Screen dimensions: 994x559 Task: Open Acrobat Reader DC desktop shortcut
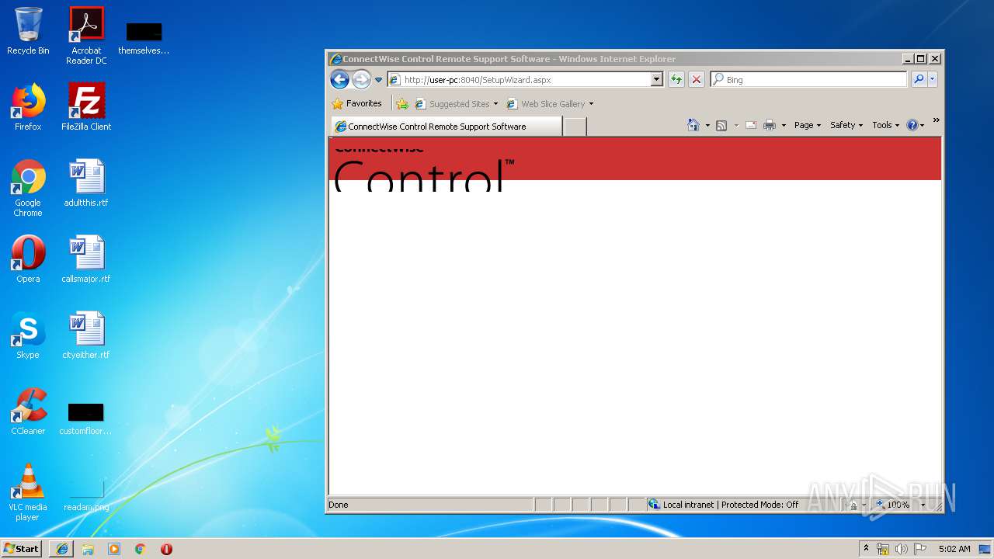coord(86,36)
